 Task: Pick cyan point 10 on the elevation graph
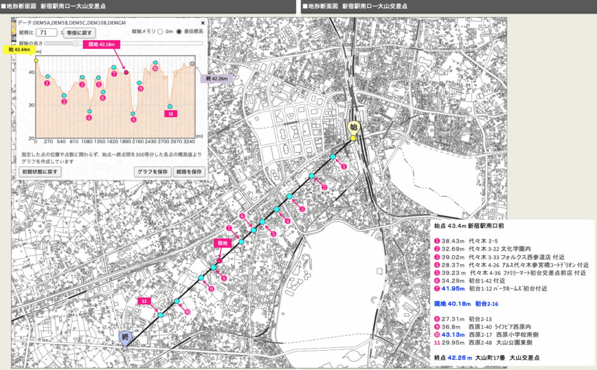point(155,62)
